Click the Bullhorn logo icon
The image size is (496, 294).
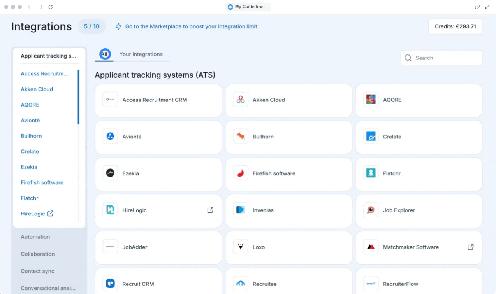(241, 137)
